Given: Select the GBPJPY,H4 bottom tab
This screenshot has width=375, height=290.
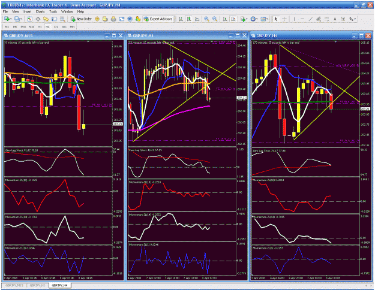Looking at the screenshot, I should [x=60, y=285].
